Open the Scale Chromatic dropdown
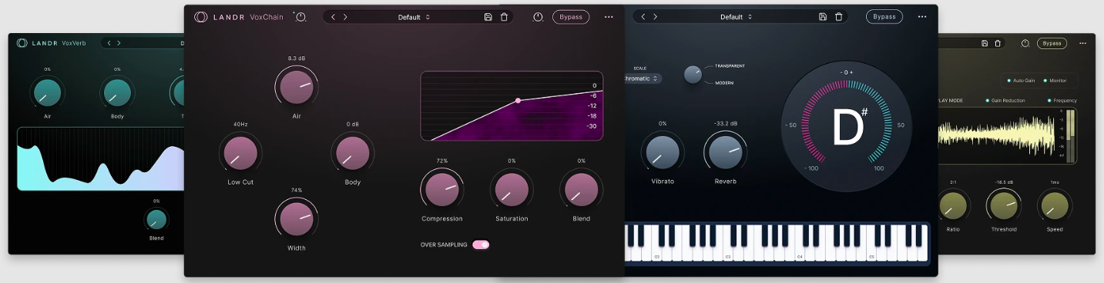 (643, 78)
